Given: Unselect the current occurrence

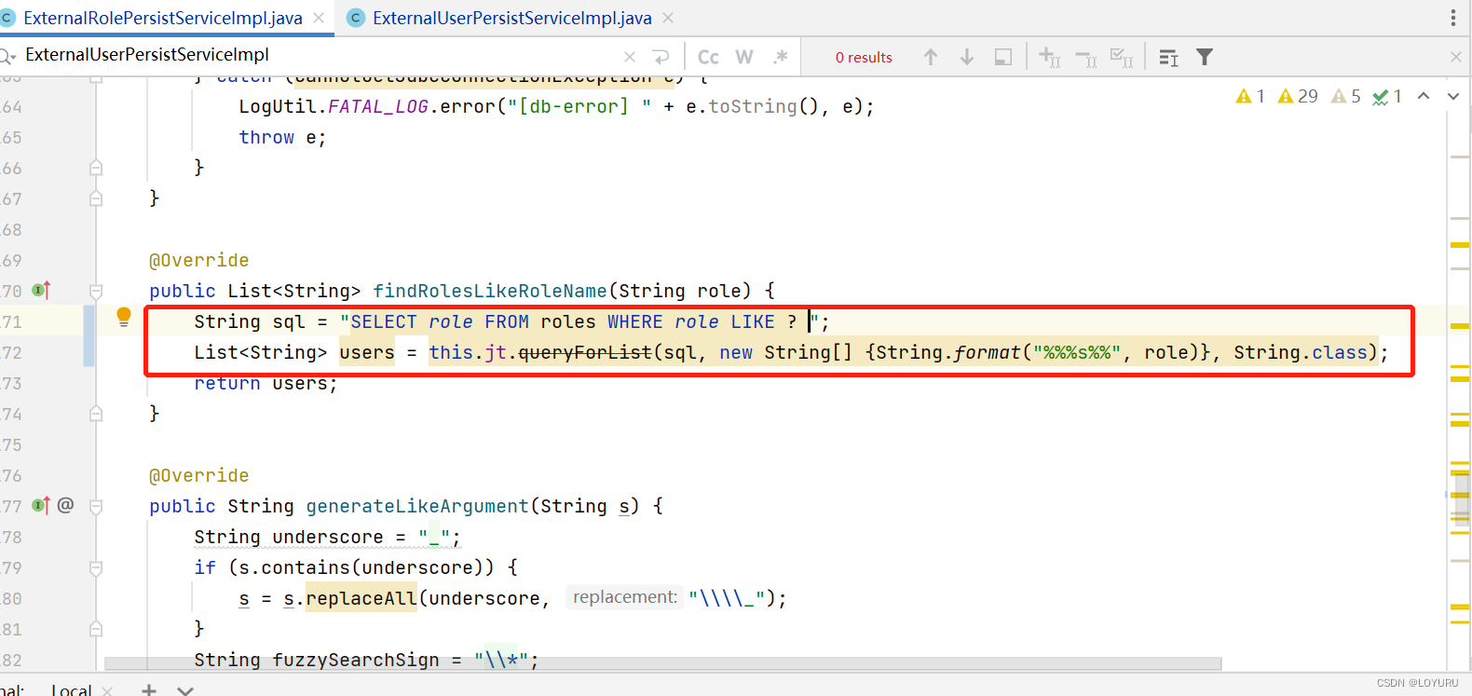Looking at the screenshot, I should coord(1086,58).
